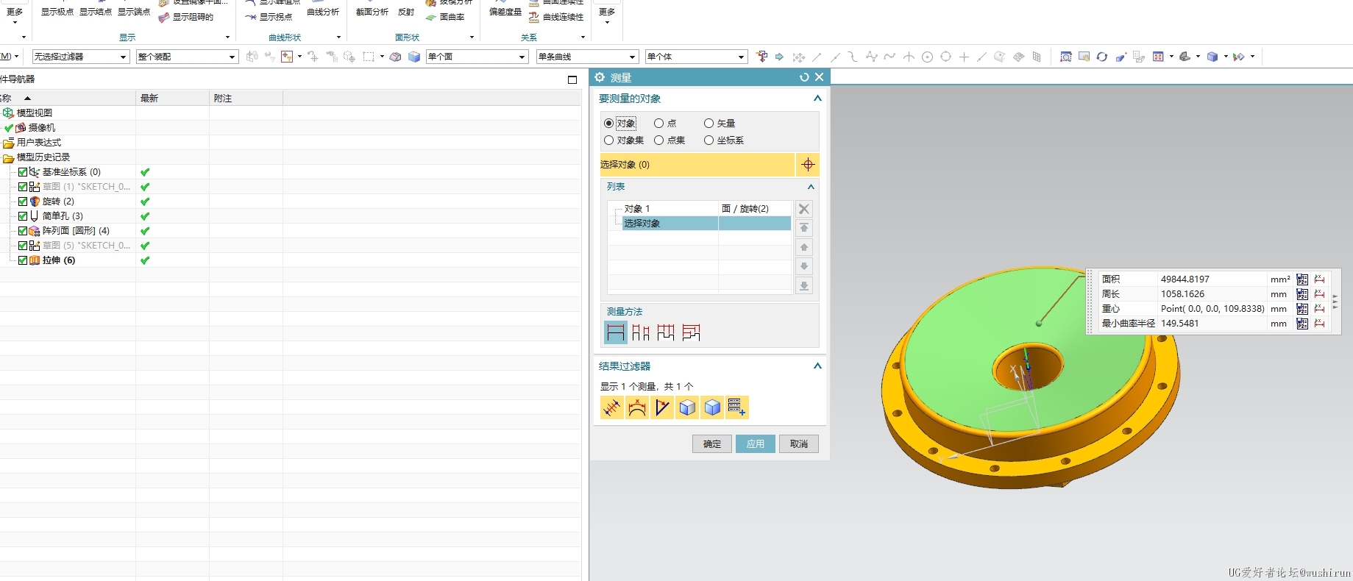The width and height of the screenshot is (1353, 581).
Task: Choose the 点集 radio option
Action: (x=658, y=140)
